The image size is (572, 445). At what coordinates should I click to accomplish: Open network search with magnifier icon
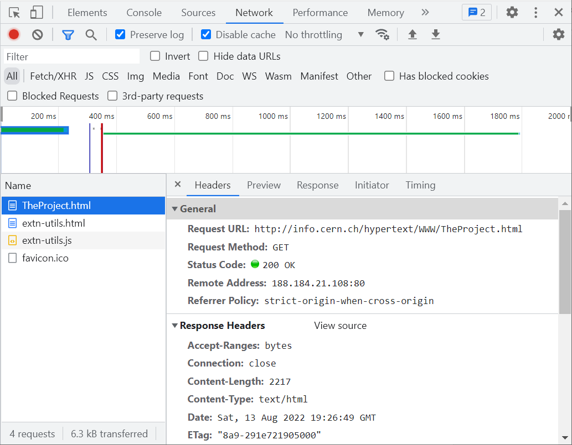click(91, 35)
